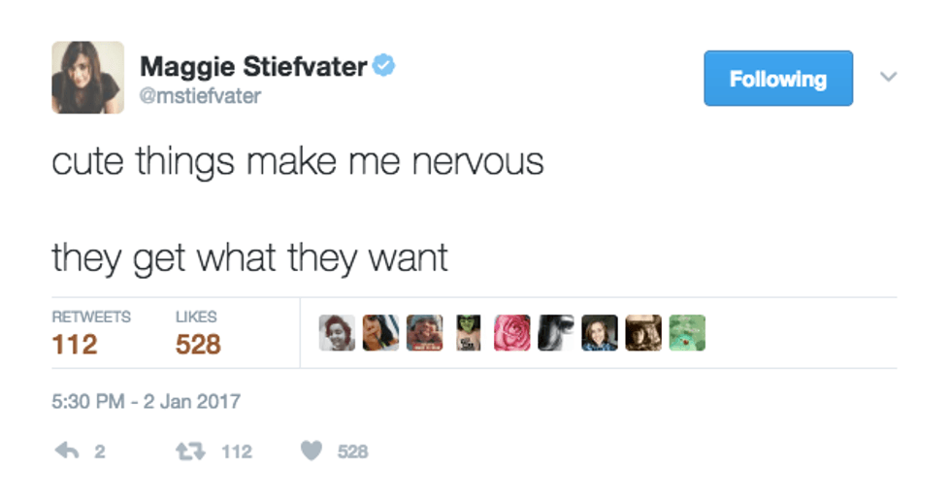951x503 pixels.
Task: Click the tweet text "cute things make me nervous"
Action: (297, 161)
